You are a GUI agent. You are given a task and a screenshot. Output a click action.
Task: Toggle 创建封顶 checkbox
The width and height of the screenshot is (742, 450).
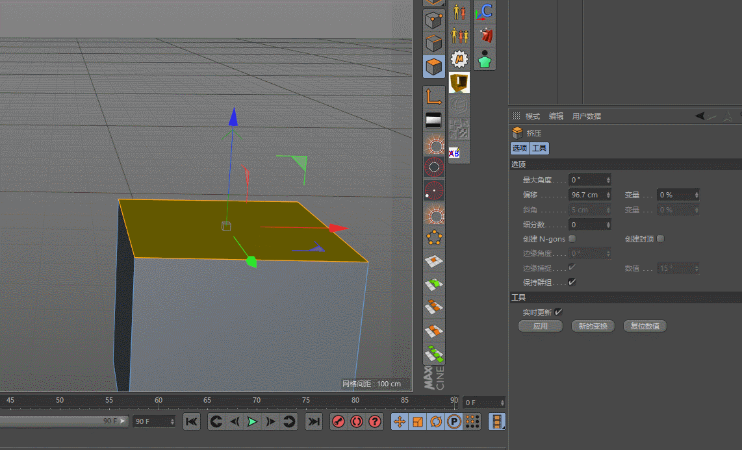[661, 239]
